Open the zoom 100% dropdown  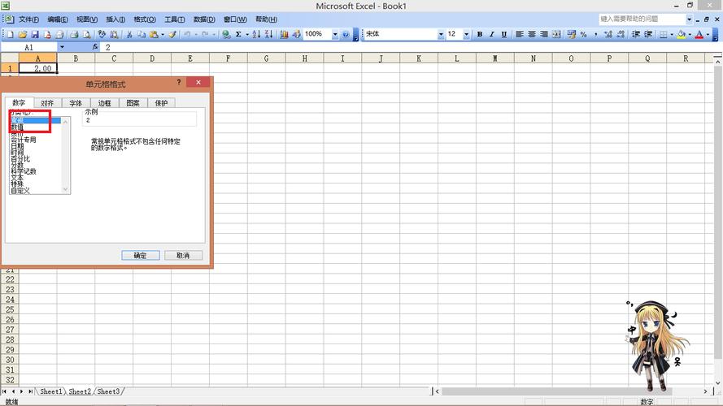(x=335, y=35)
